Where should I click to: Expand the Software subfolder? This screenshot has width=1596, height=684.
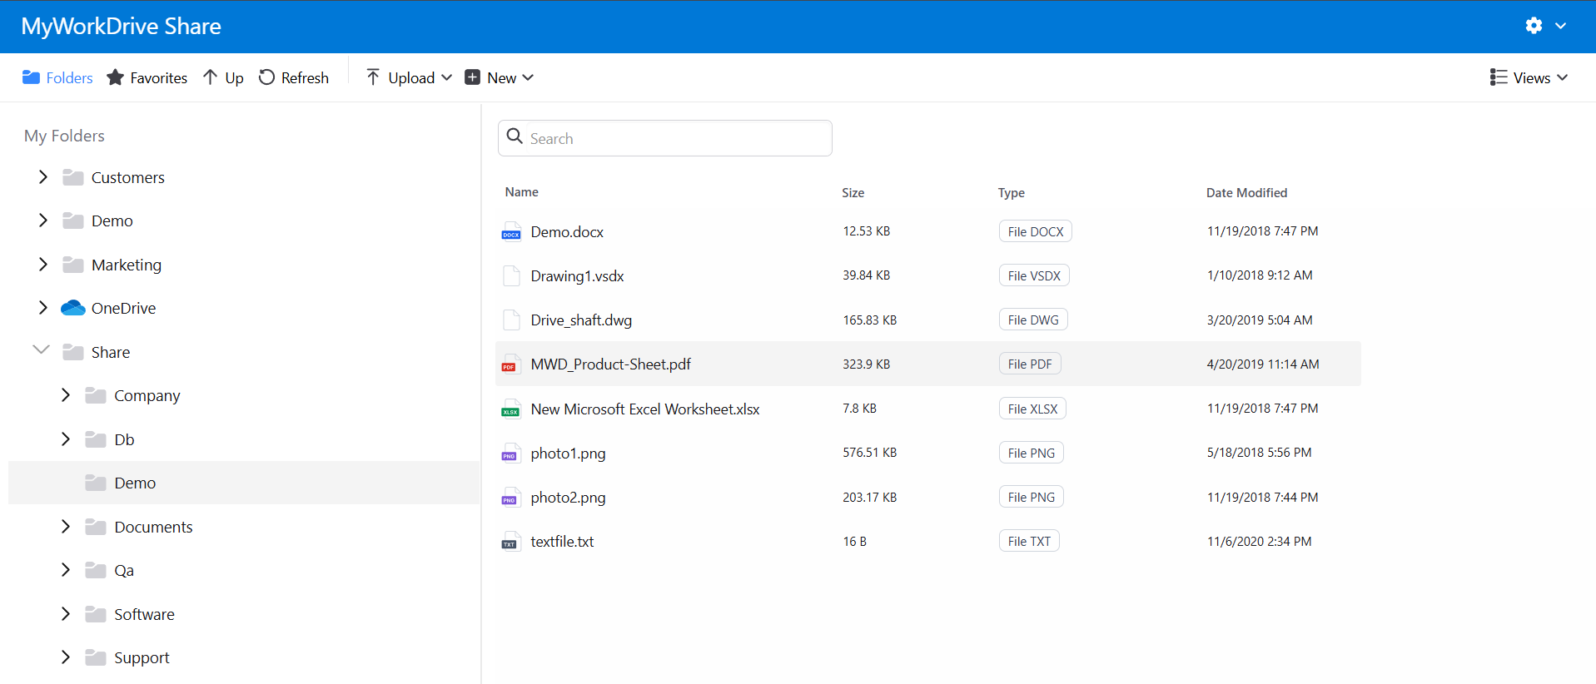click(66, 614)
